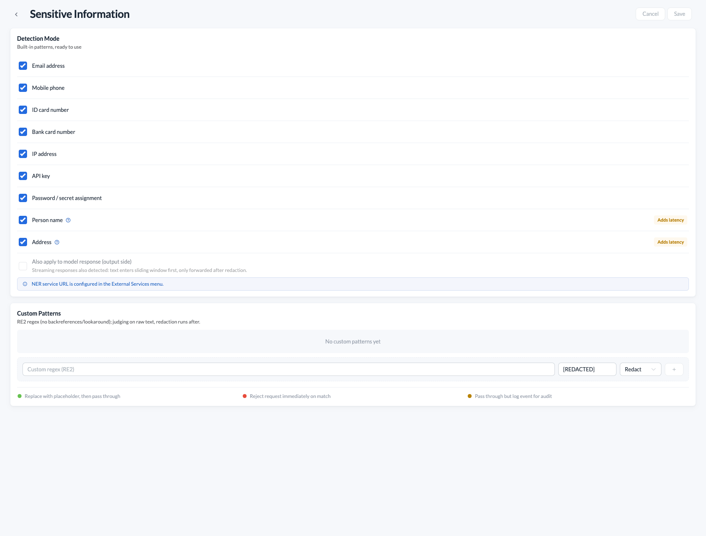Open the Redact action dropdown
This screenshot has width=706, height=536.
(x=640, y=369)
